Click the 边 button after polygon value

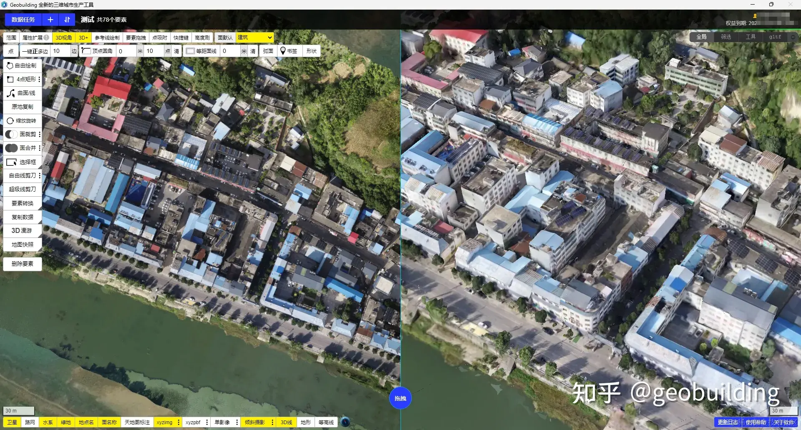(x=74, y=51)
